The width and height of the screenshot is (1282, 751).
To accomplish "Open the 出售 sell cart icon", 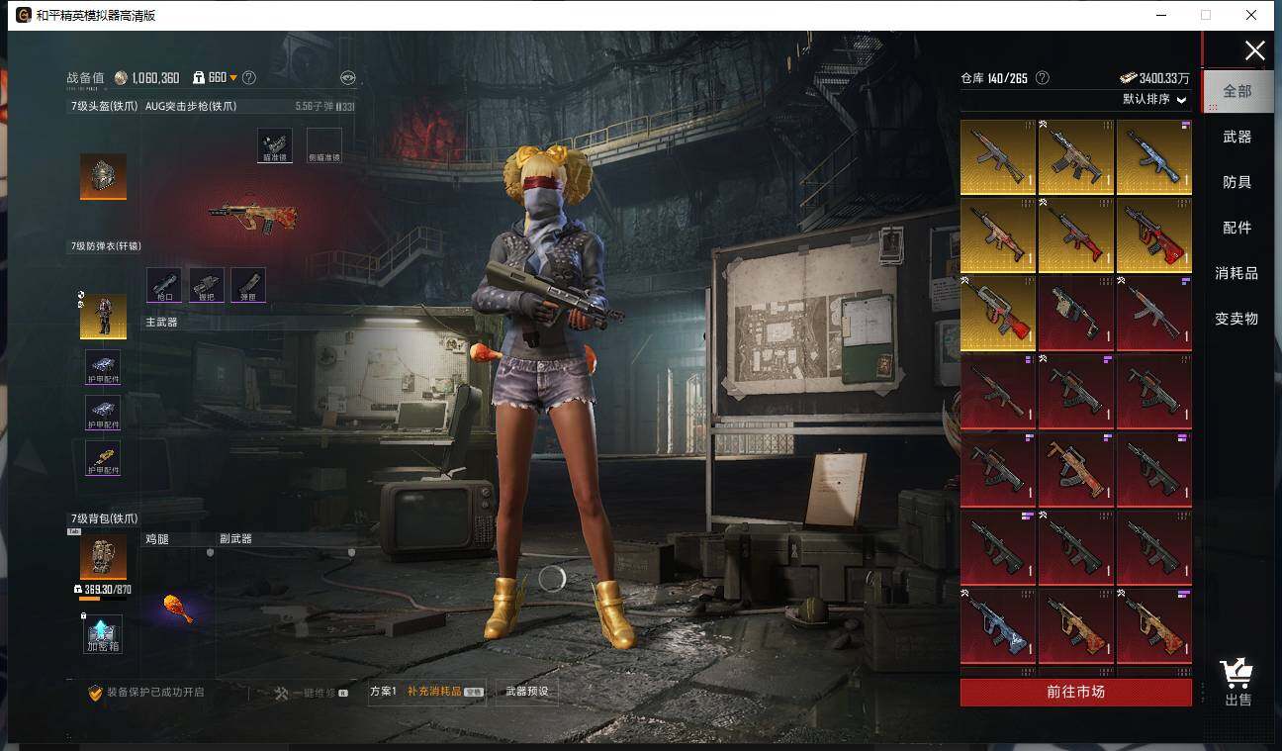I will click(x=1237, y=683).
